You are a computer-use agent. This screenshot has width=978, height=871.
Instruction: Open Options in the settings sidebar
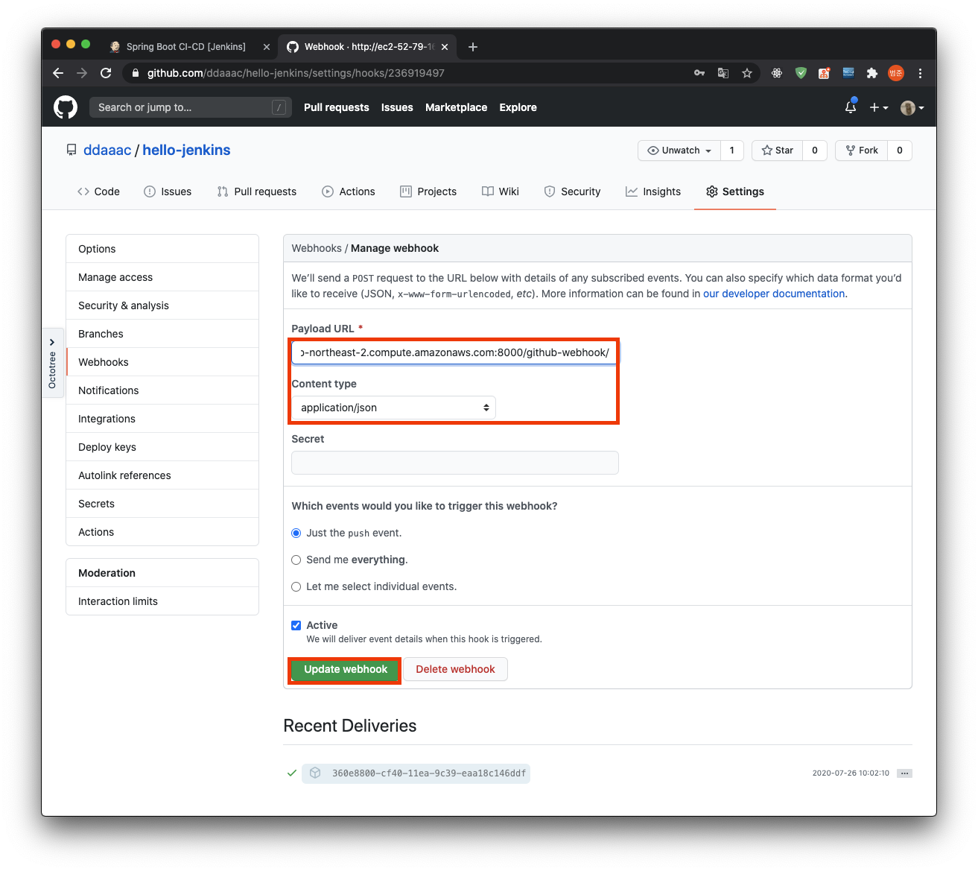[x=162, y=249]
